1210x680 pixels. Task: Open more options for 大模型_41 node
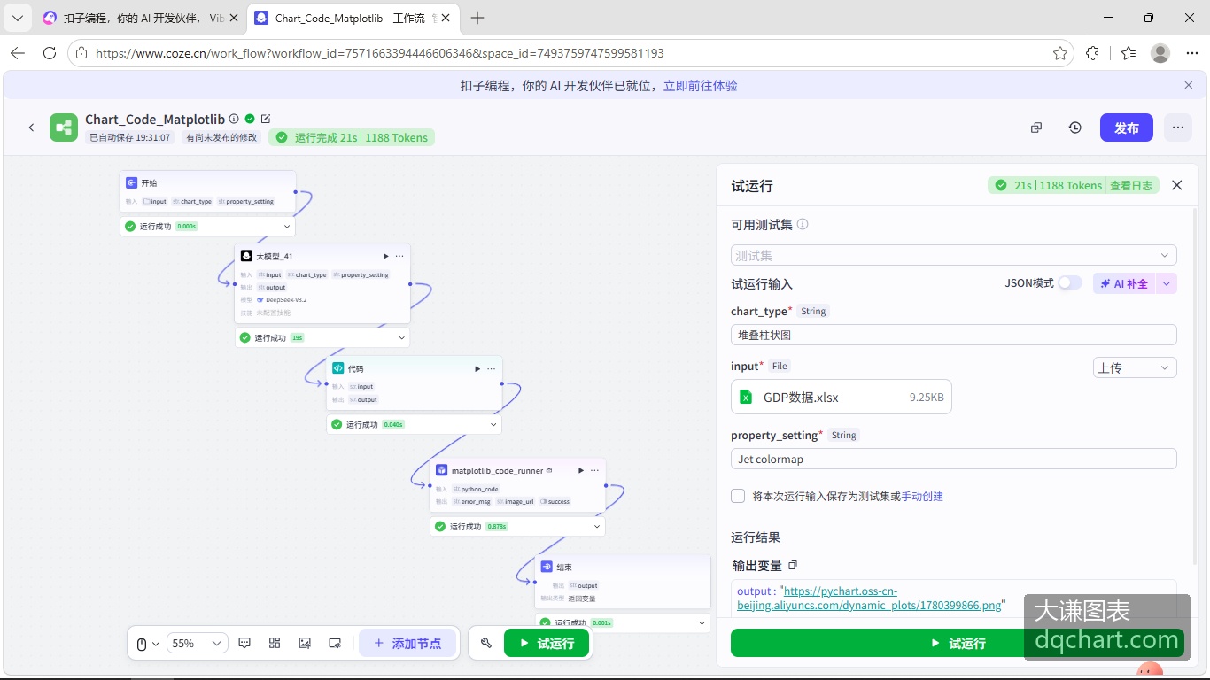click(x=399, y=256)
